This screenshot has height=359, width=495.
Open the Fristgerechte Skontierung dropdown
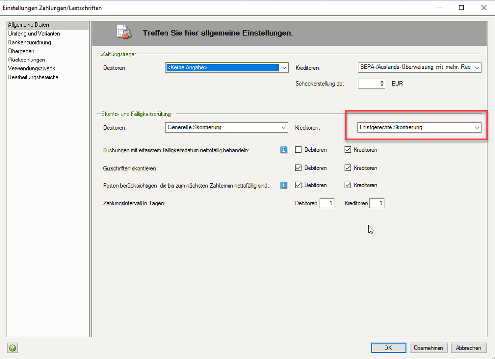(419, 127)
